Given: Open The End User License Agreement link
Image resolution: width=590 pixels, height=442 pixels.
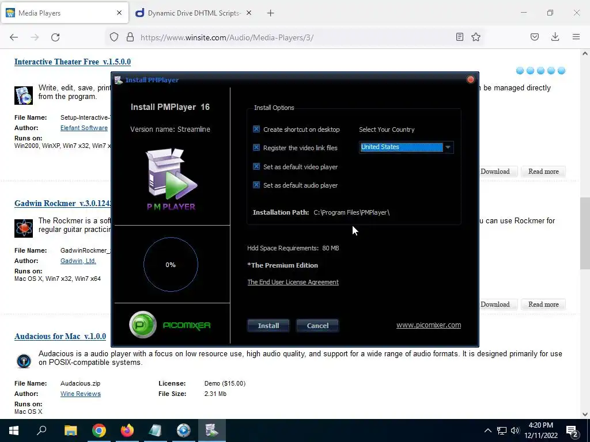Looking at the screenshot, I should coord(293,282).
